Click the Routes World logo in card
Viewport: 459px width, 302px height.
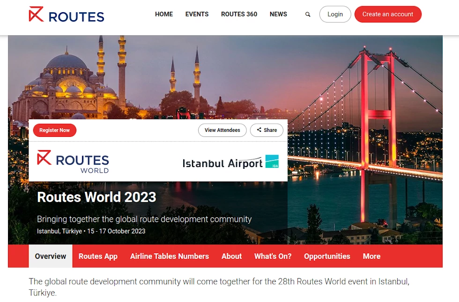73,162
